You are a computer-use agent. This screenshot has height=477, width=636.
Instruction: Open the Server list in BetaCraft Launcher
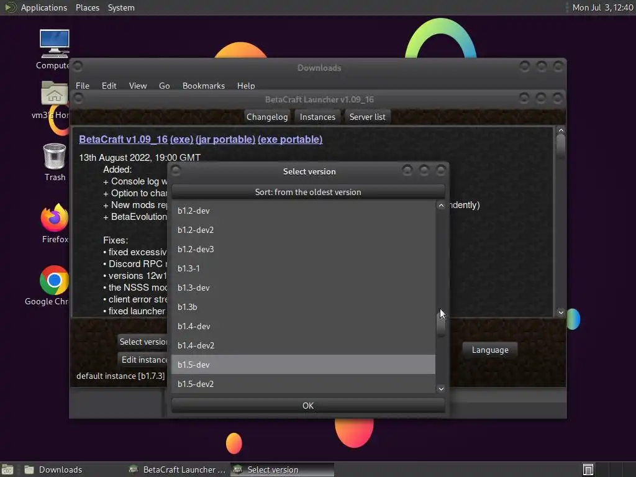[367, 117]
